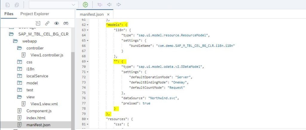Click the index.html file icon
The height and width of the screenshot is (130, 306).
click(19, 118)
